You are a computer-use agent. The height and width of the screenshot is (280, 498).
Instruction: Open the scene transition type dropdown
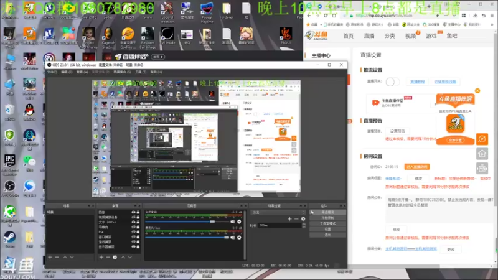(278, 212)
